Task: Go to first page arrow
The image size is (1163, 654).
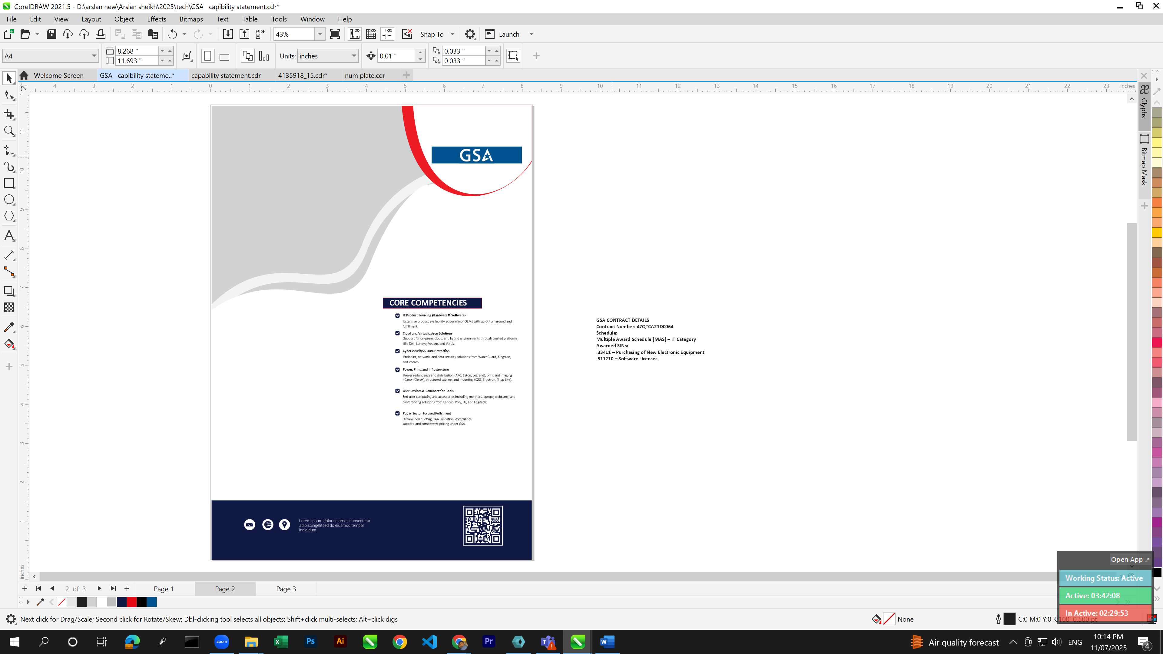Action: click(38, 588)
